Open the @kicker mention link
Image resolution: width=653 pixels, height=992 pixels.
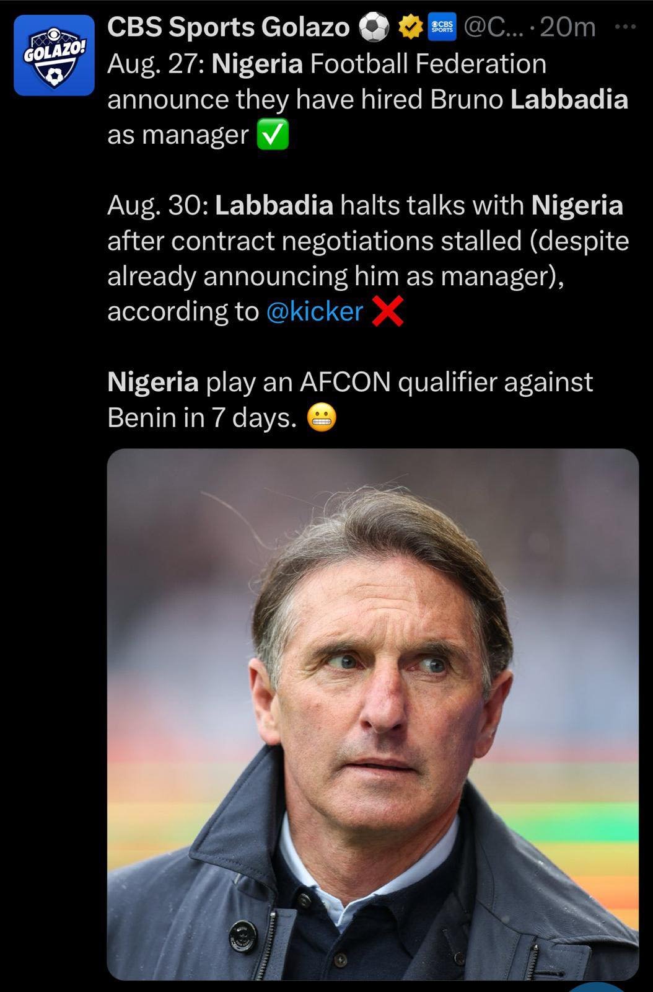point(314,311)
